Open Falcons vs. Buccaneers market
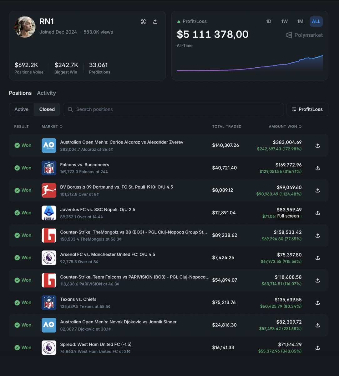The image size is (339, 376). click(x=84, y=165)
